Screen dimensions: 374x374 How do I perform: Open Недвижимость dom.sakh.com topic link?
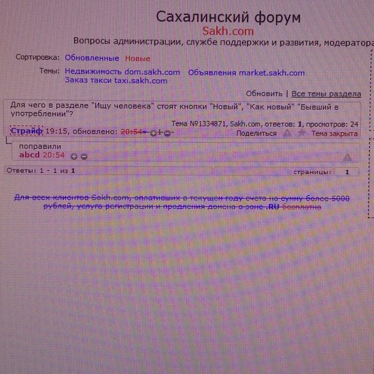tap(122, 72)
